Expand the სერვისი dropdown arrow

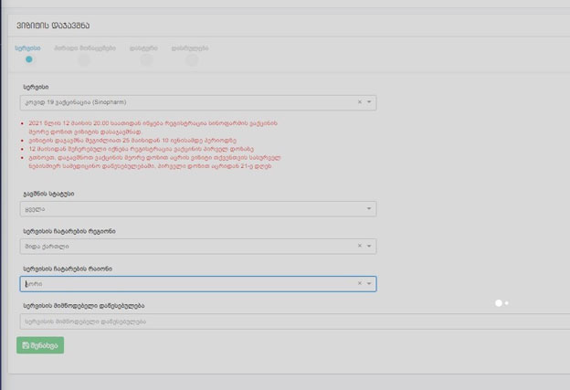(x=369, y=103)
